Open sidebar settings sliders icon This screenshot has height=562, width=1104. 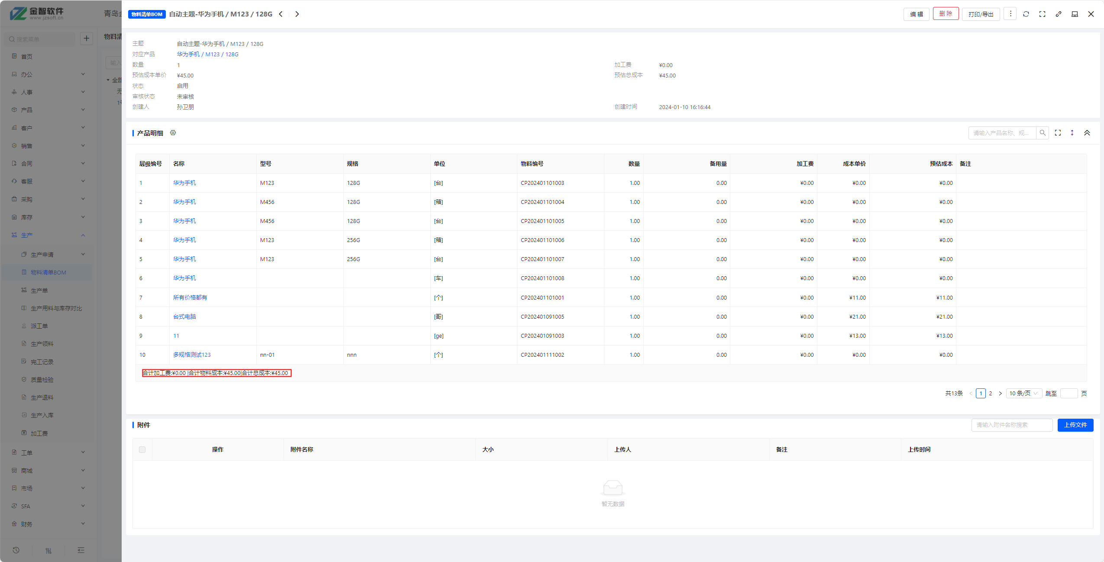tap(48, 550)
